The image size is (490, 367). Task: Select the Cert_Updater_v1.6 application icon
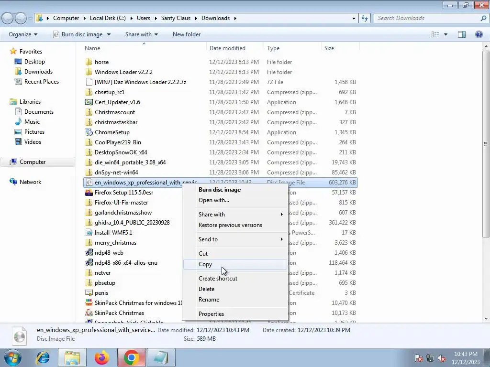point(89,102)
